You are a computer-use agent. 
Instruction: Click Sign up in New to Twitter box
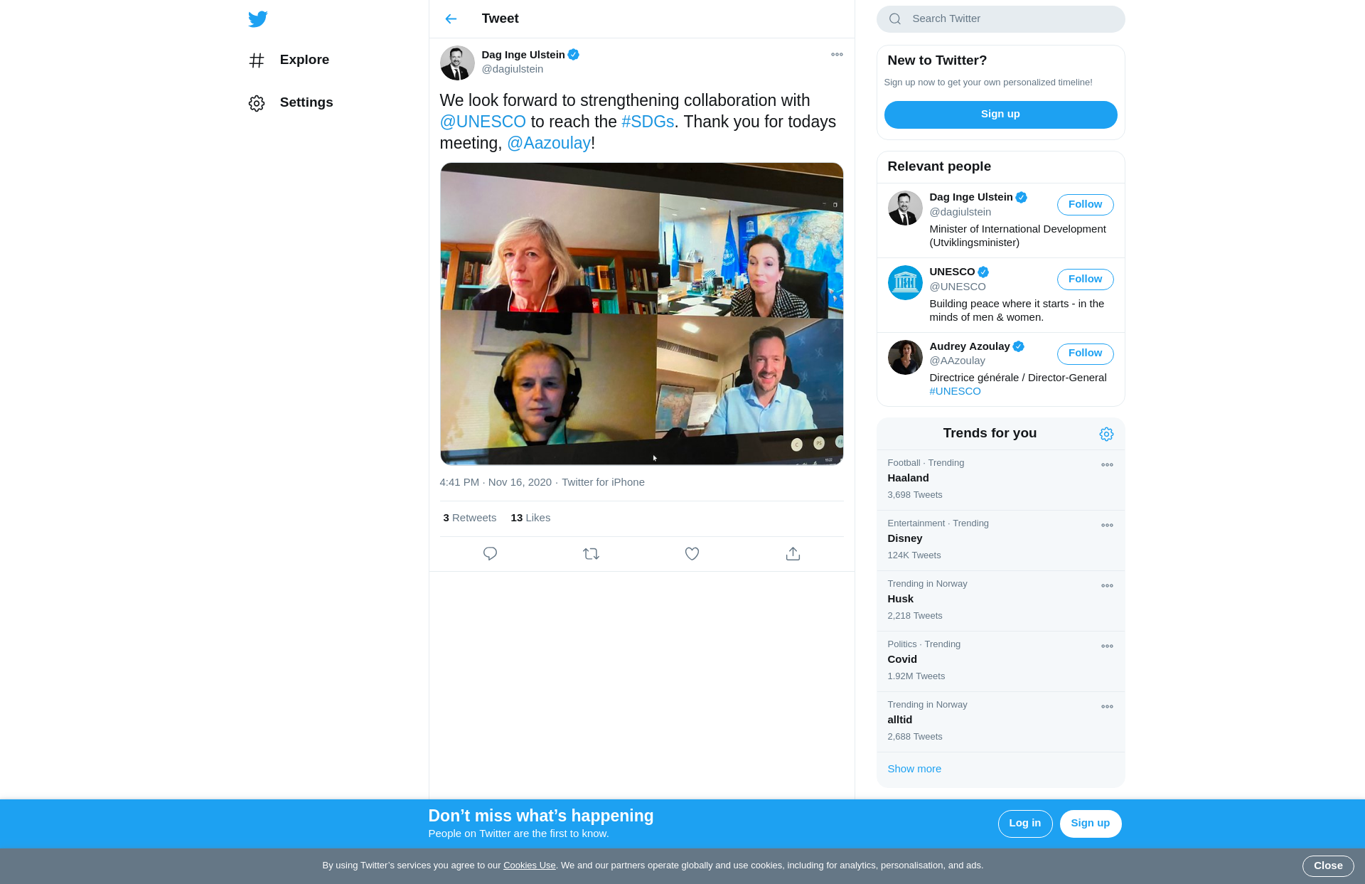(1000, 115)
